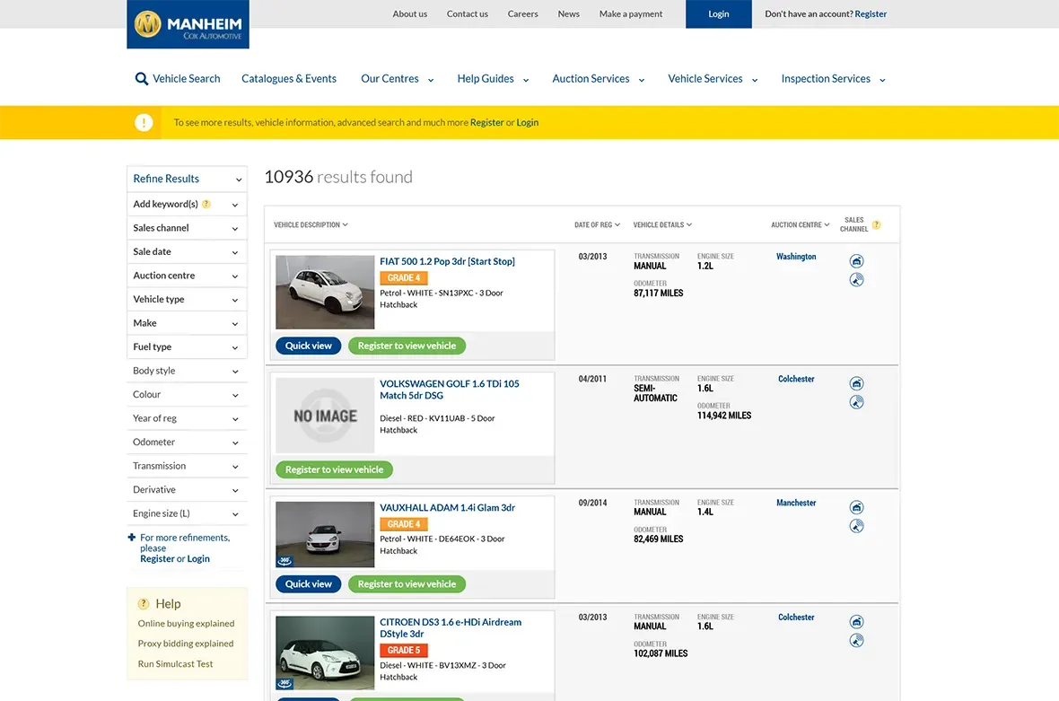
Task: Click Register link in top header
Action: pos(871,14)
